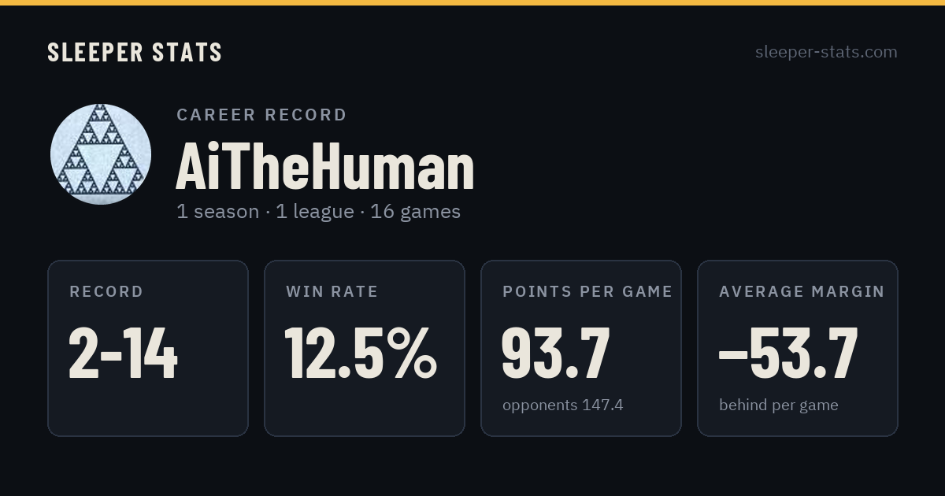Screen dimensions: 945x496
Task: Select the RECORD stat card
Action: point(148,348)
